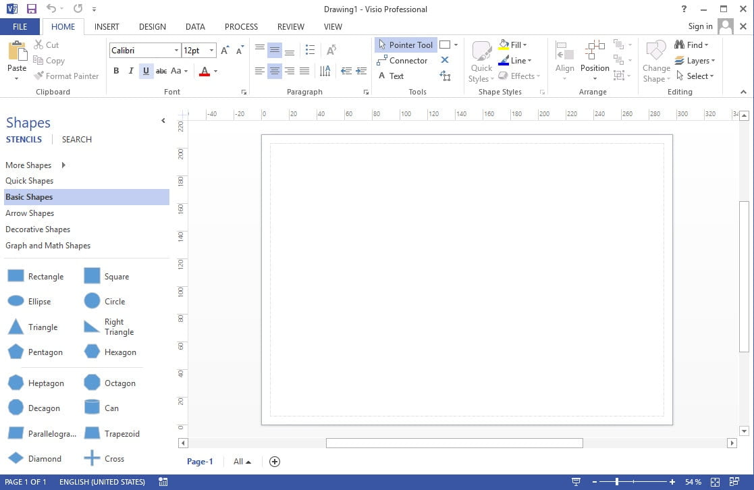
Task: Click the Page-1 tab
Action: 200,462
